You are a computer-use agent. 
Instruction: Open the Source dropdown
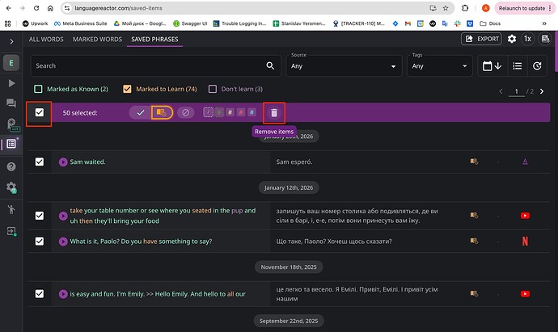(x=343, y=65)
